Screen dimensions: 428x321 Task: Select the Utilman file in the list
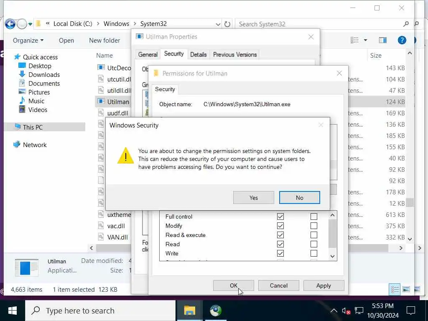113,102
